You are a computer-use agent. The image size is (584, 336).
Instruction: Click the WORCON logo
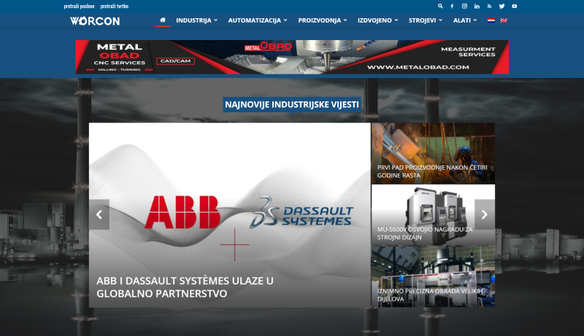[95, 21]
